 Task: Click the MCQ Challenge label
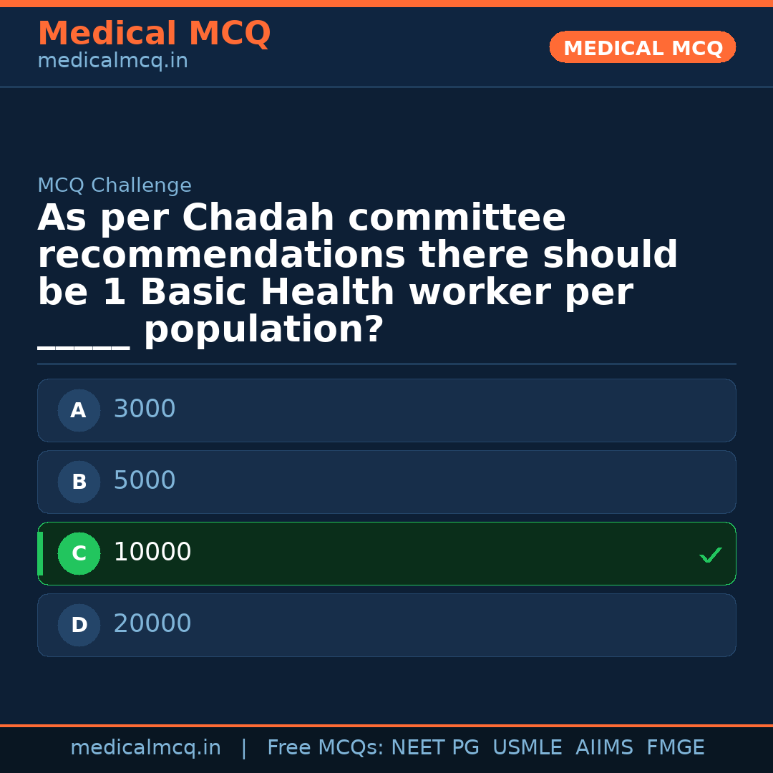[x=115, y=186]
